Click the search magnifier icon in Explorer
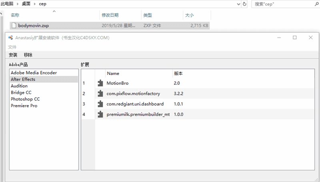The image size is (320, 182). (316, 4)
